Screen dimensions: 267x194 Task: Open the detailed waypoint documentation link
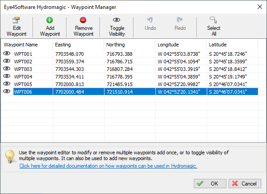(x=108, y=166)
